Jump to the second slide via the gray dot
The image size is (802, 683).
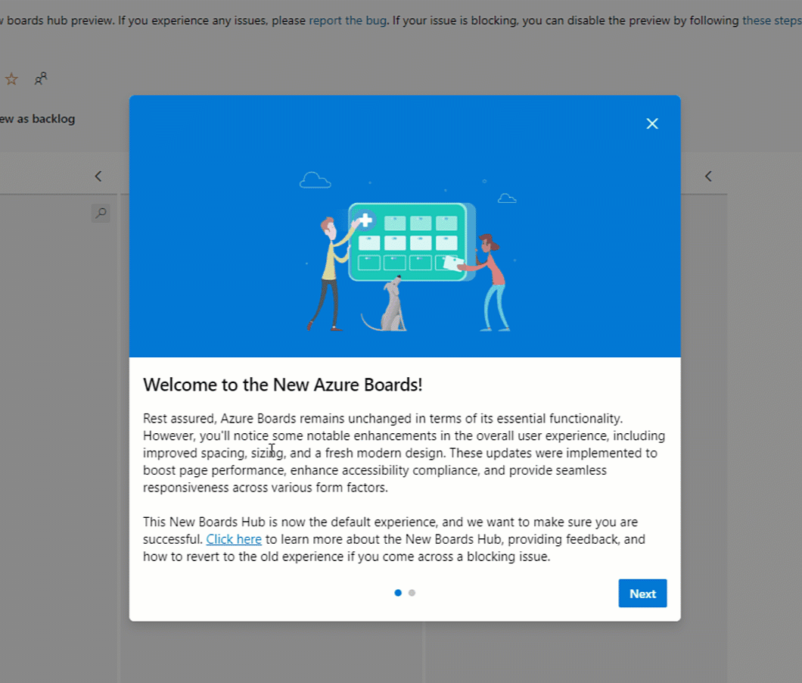pos(412,593)
